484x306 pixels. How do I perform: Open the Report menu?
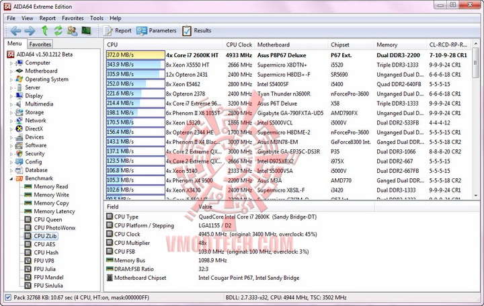(47, 18)
